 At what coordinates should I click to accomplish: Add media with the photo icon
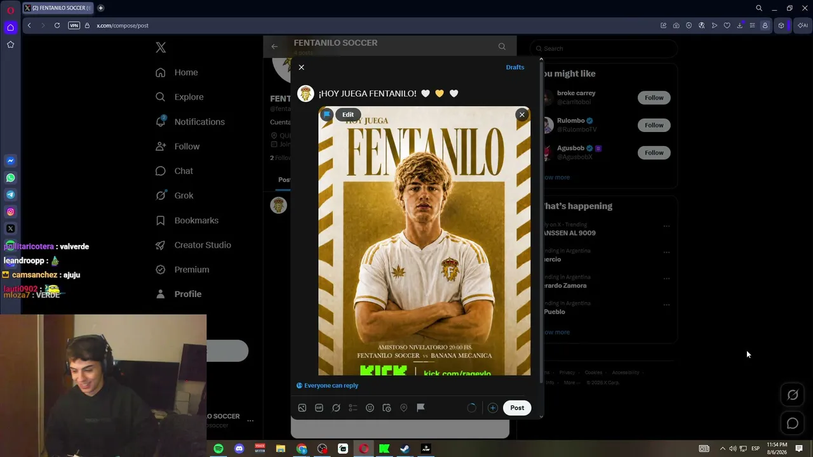tap(302, 408)
